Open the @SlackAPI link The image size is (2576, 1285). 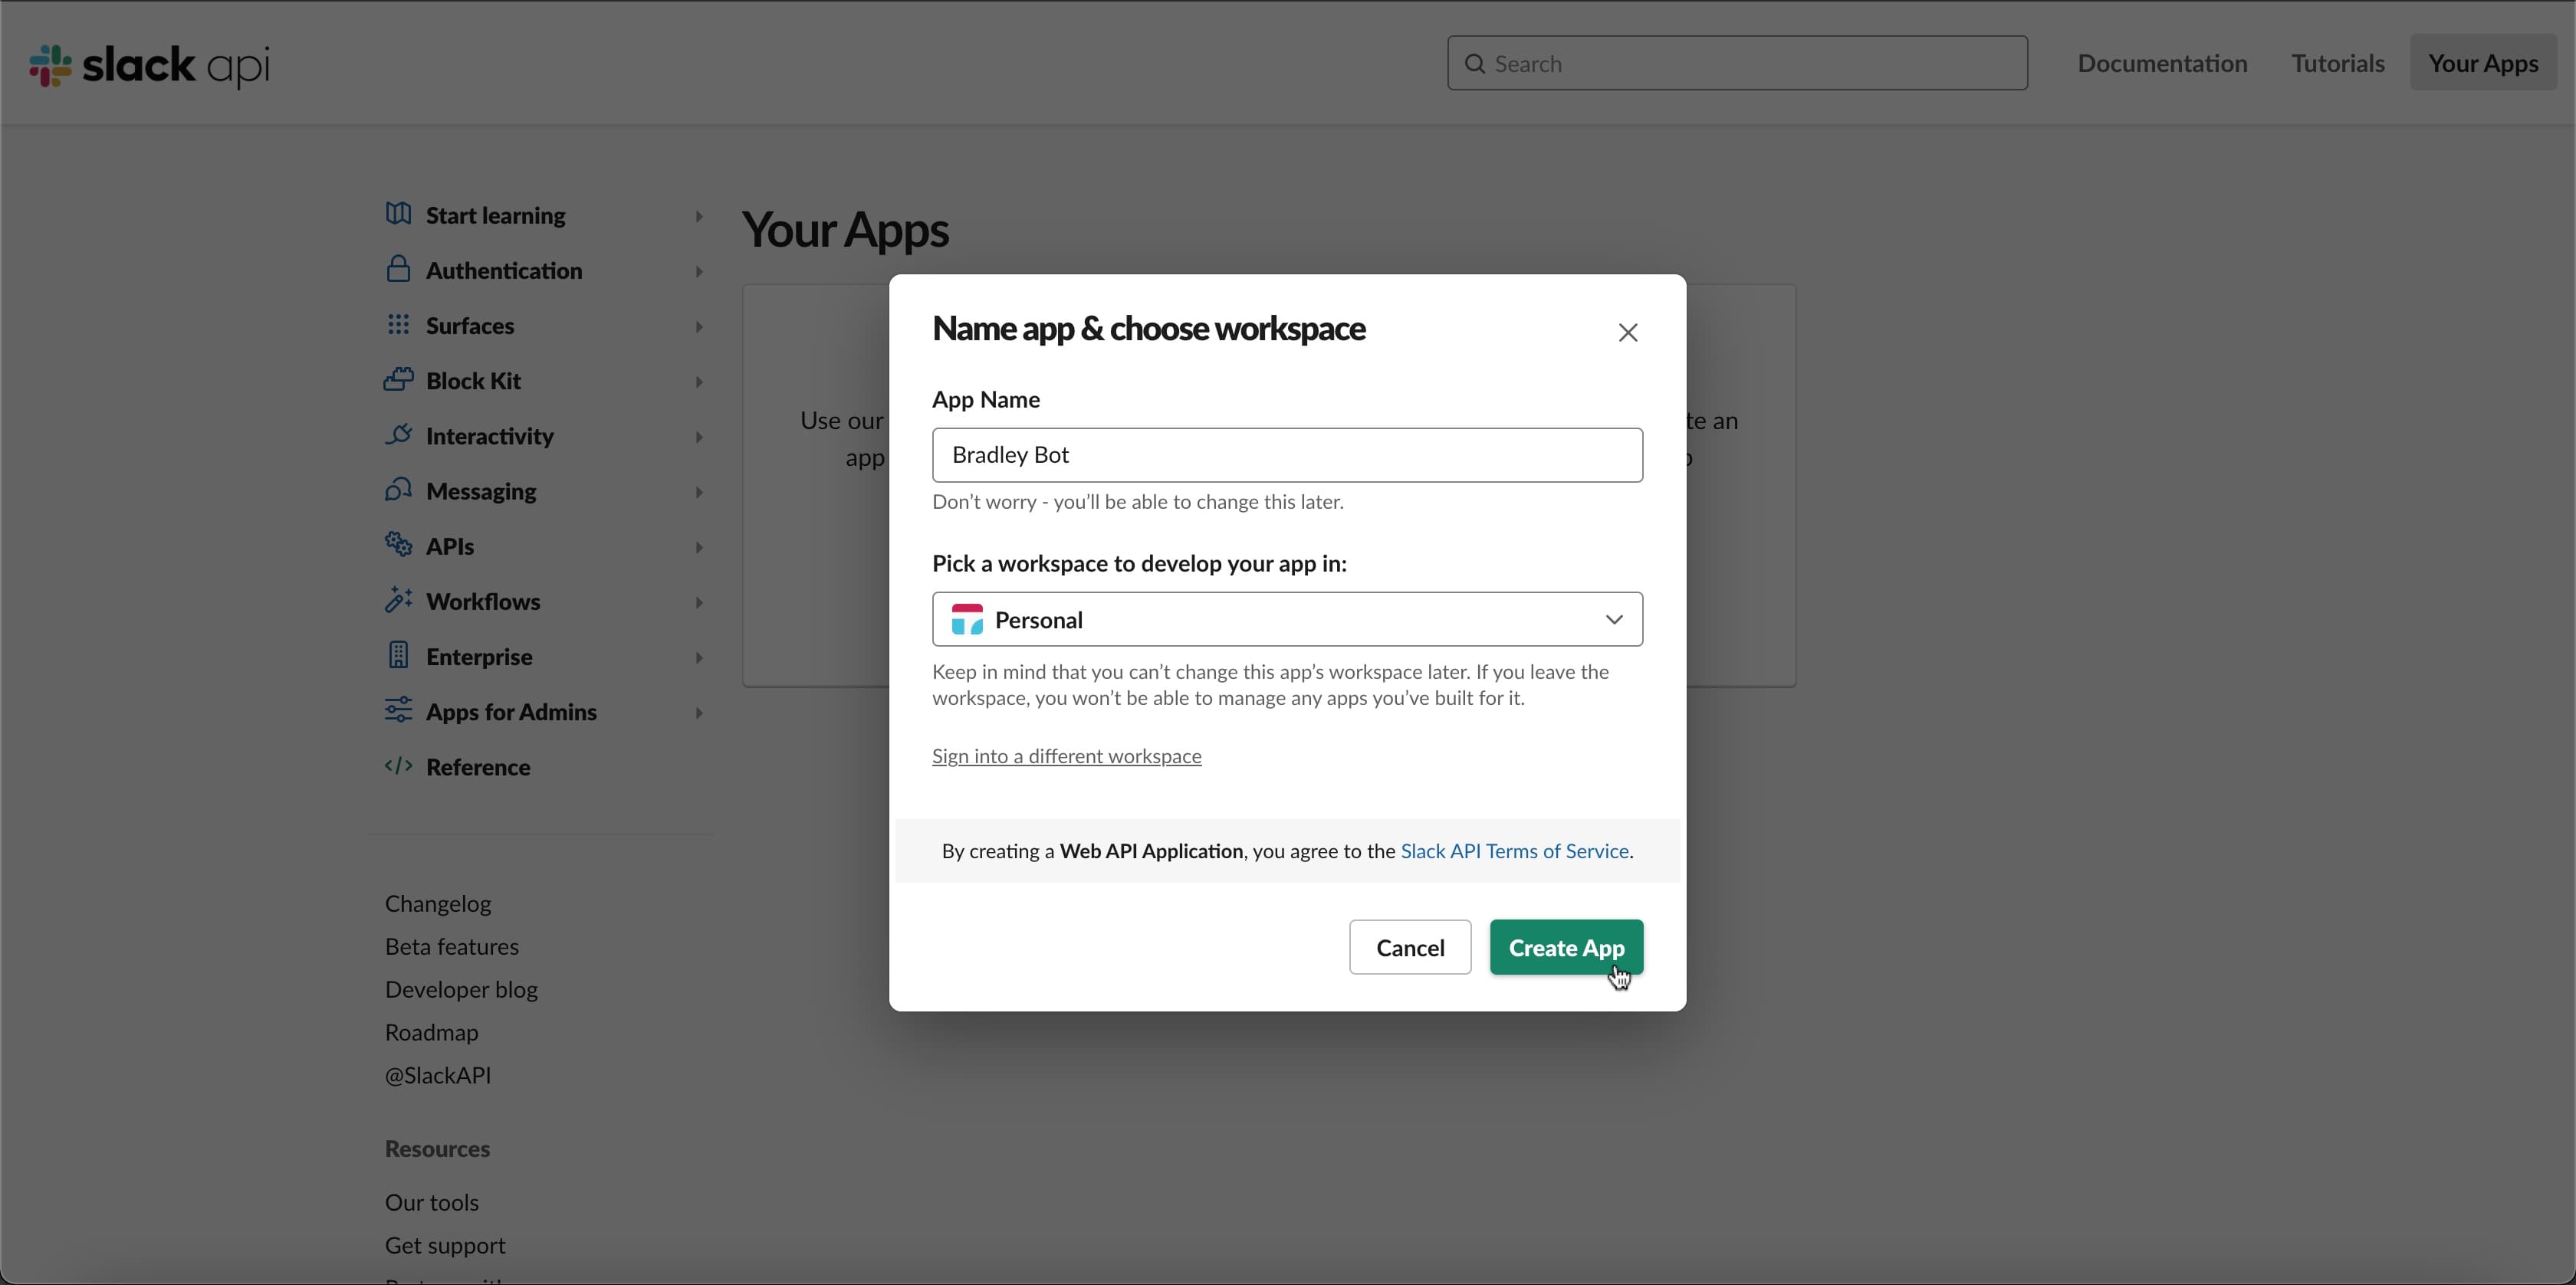pos(438,1075)
